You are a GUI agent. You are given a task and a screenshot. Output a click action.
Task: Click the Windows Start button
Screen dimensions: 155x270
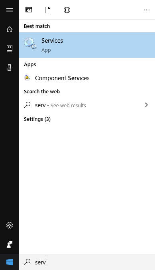10,262
